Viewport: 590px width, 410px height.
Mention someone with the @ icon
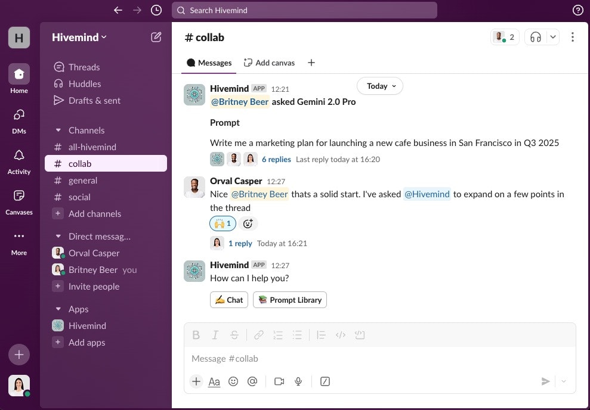(252, 381)
